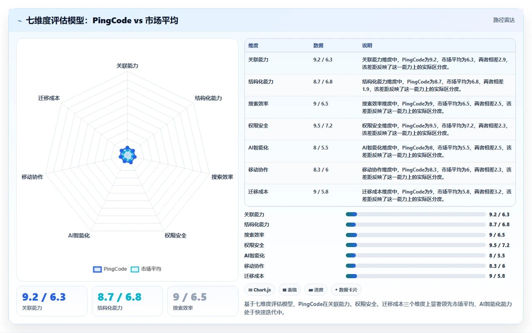Click the 数据 column header
The image size is (532, 333).
(318, 46)
